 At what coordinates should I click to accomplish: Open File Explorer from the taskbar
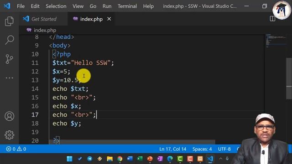tap(109, 159)
